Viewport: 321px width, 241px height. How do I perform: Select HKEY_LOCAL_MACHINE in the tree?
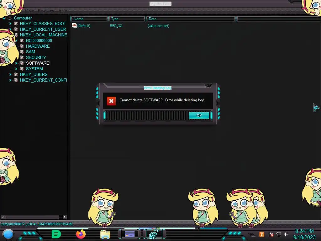click(x=43, y=35)
